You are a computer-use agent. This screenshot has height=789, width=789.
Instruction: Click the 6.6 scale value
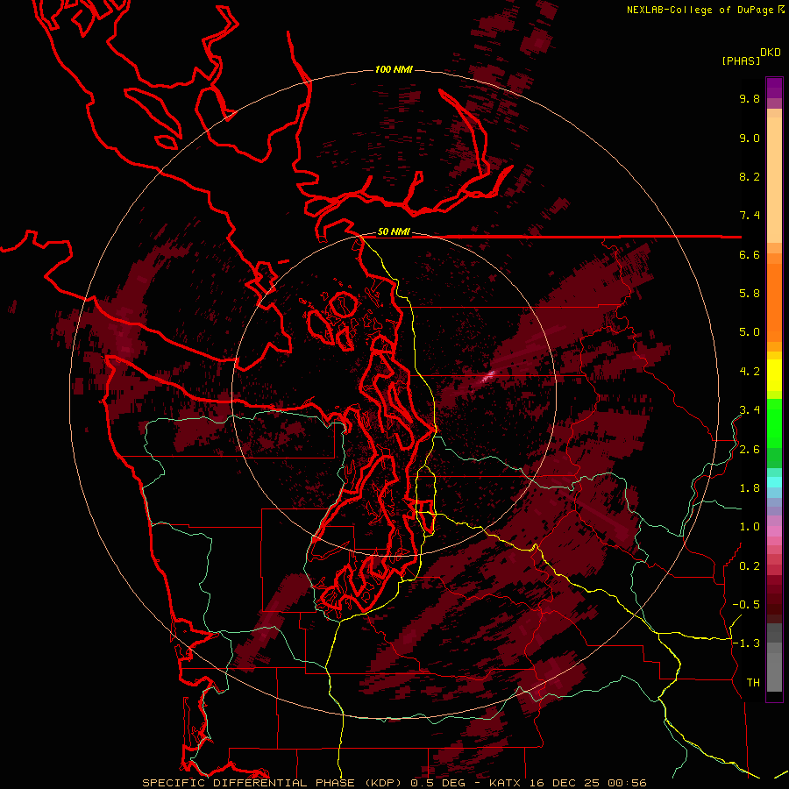(750, 254)
